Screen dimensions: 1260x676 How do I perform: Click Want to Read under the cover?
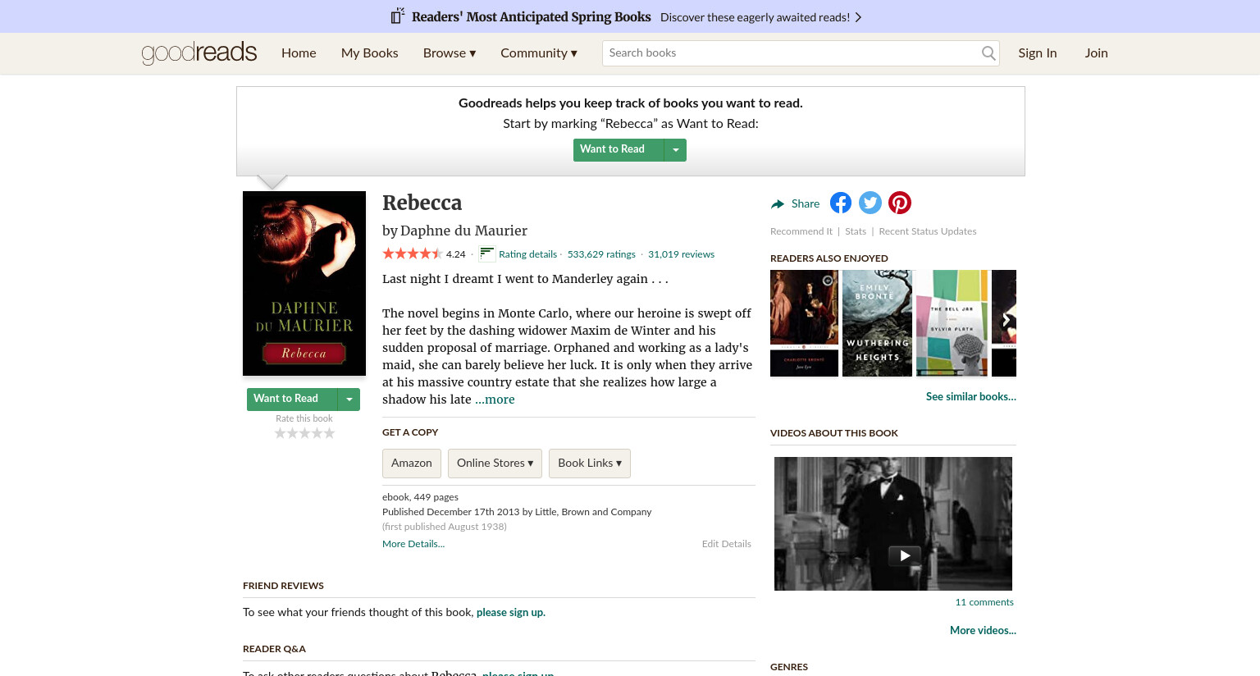(x=292, y=399)
